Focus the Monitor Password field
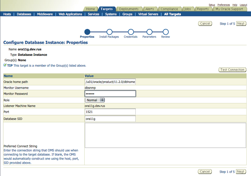Screen dimensions: 251x176 pos(110,93)
